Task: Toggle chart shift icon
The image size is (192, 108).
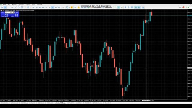Action: click(x=139, y=7)
